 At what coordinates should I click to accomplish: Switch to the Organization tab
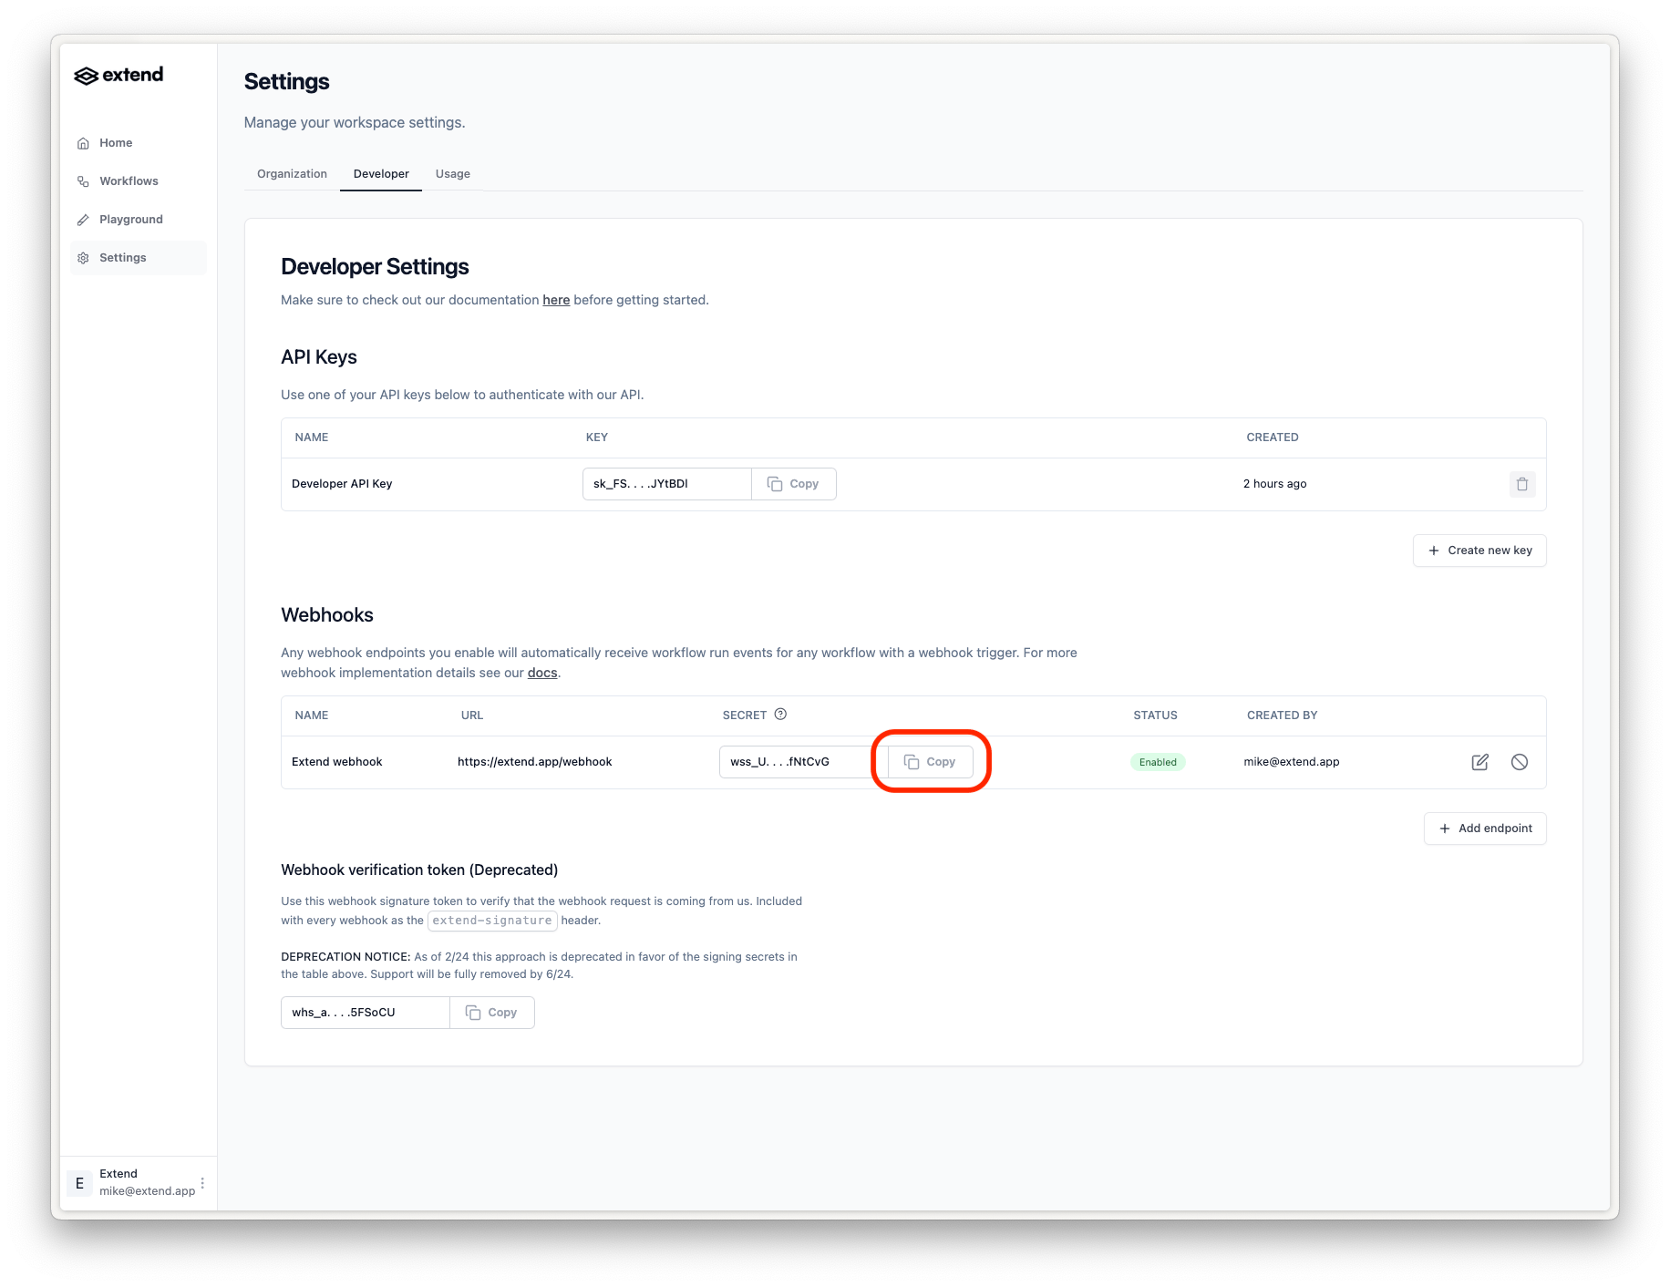pos(292,174)
